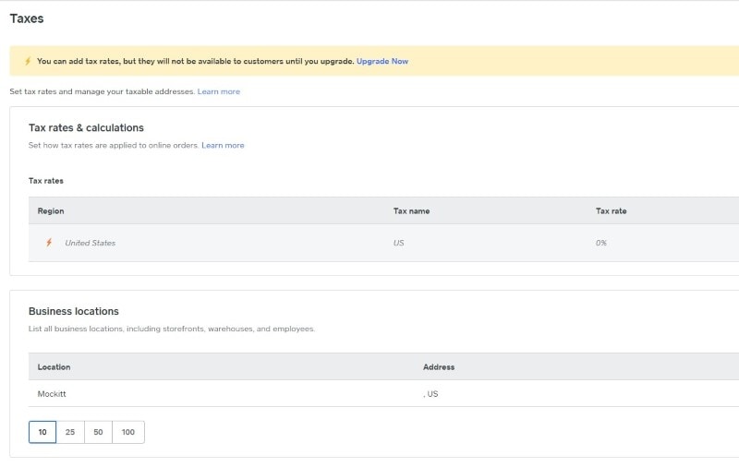This screenshot has height=467, width=739.
Task: Click the Address column header
Action: 439,367
